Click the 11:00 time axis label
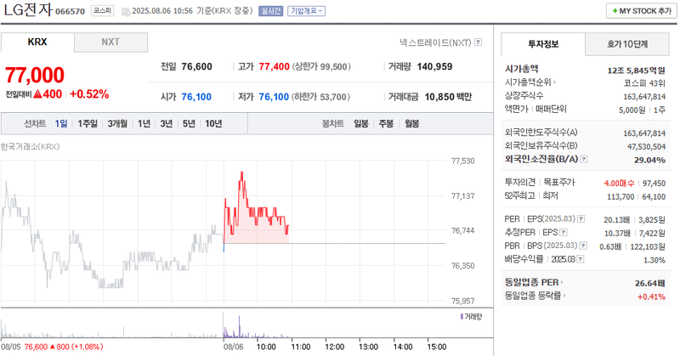The height and width of the screenshot is (356, 680). [x=301, y=347]
